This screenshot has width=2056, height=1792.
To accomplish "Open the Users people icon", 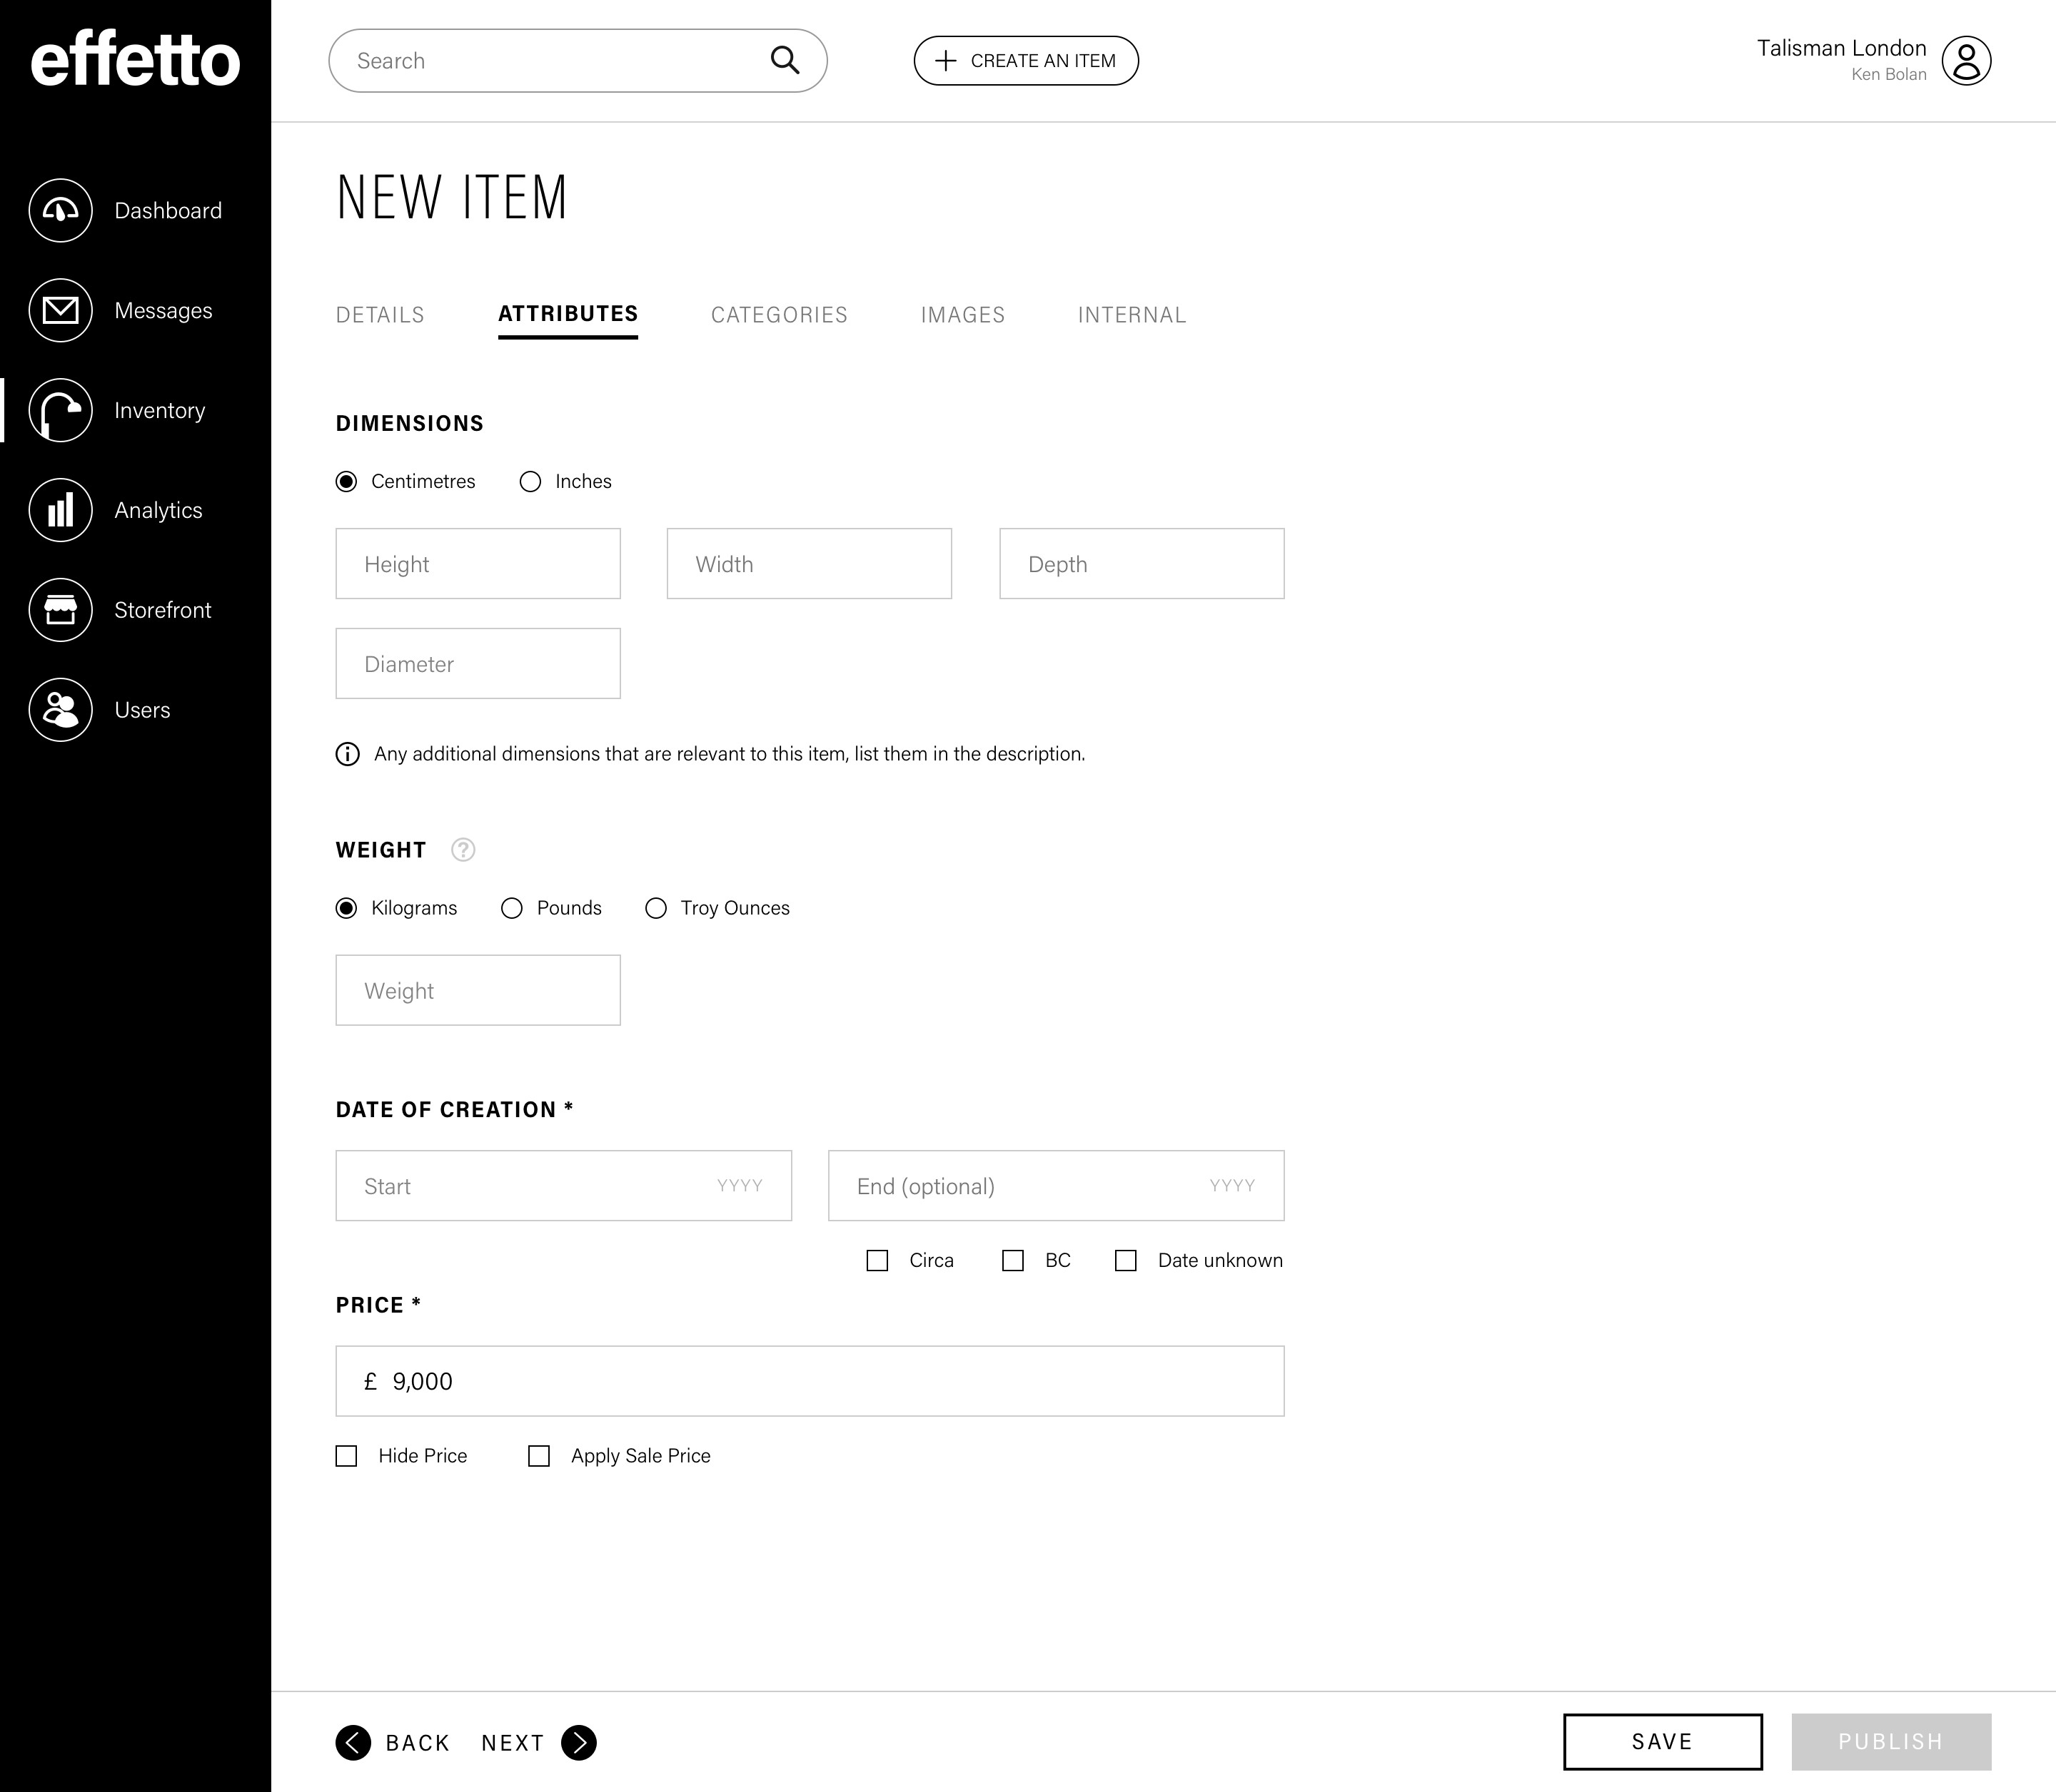I will (x=61, y=710).
